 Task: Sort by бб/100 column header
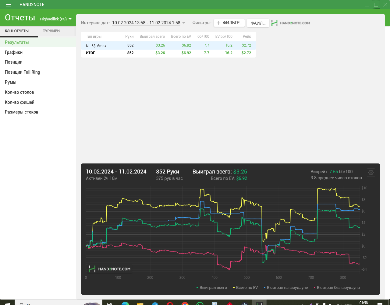203,37
